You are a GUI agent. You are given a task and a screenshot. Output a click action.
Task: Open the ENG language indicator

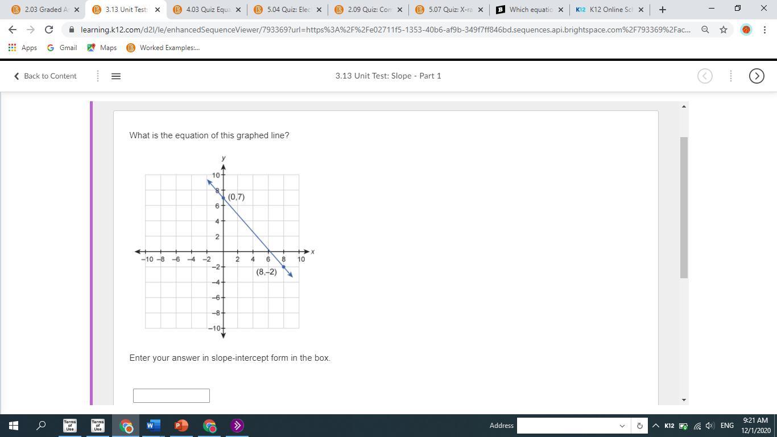(727, 426)
